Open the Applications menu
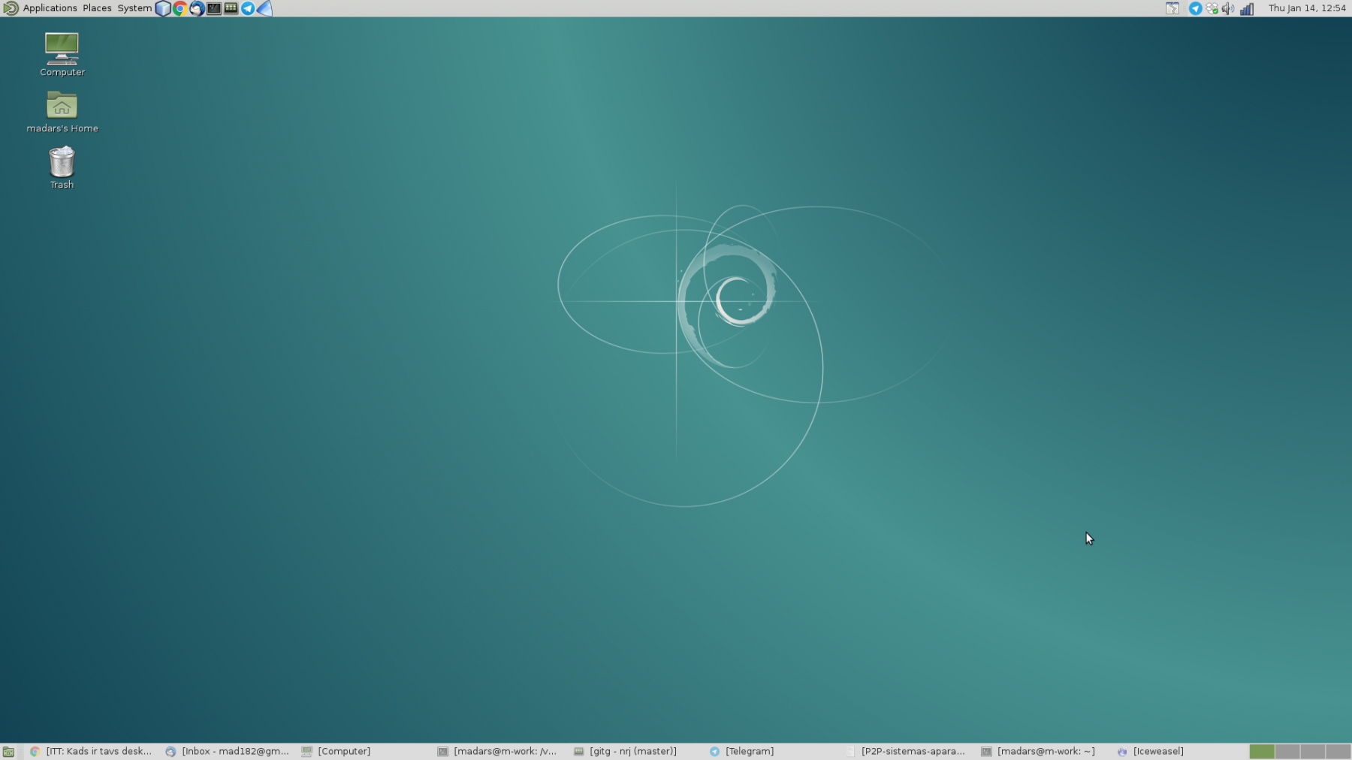This screenshot has width=1352, height=760. point(50,8)
